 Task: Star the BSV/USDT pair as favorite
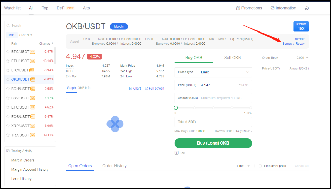pyautogui.click(x=8, y=98)
